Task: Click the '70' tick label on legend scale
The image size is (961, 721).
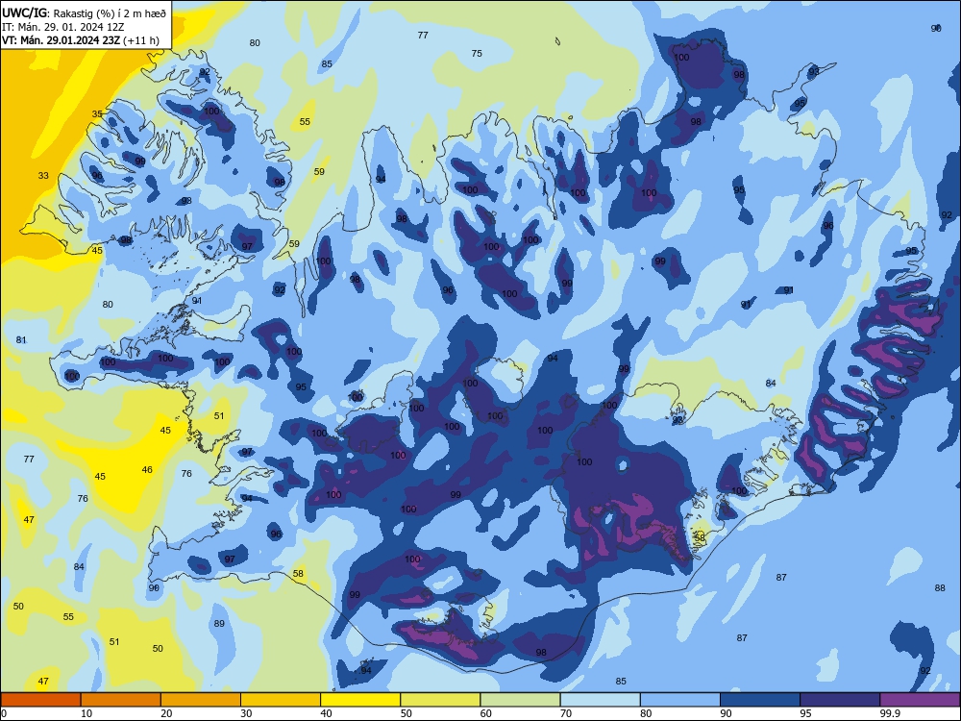Action: [566, 713]
